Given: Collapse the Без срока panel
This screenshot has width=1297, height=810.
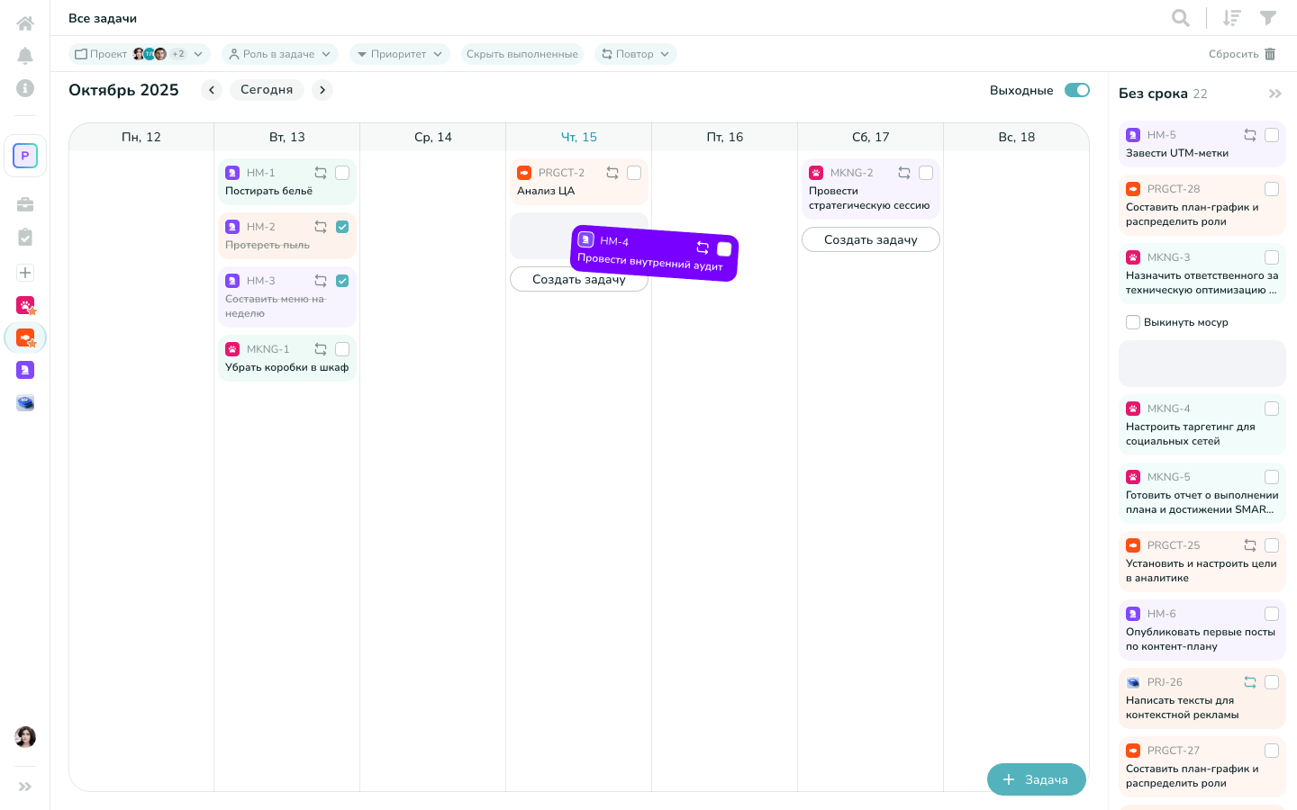Looking at the screenshot, I should pyautogui.click(x=1274, y=94).
